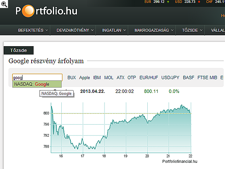Open the ATX quick link
This screenshot has height=169, width=225.
(120, 78)
